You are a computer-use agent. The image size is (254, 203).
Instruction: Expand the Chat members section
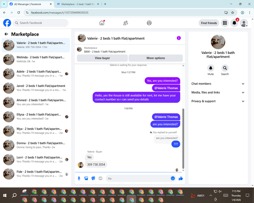tap(218, 84)
